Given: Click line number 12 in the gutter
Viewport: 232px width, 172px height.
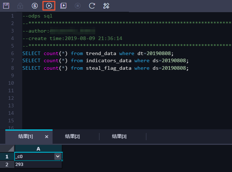Looking at the screenshot, I should (x=11, y=98).
